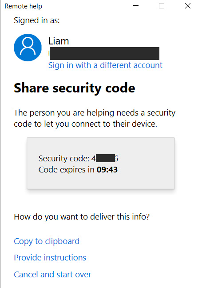Click the Share security code heading

click(x=75, y=88)
